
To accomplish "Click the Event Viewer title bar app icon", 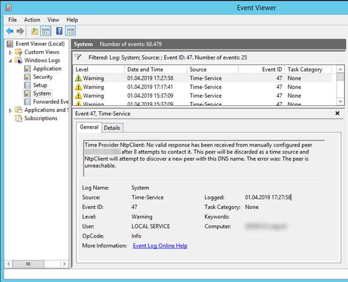I will [x=9, y=8].
